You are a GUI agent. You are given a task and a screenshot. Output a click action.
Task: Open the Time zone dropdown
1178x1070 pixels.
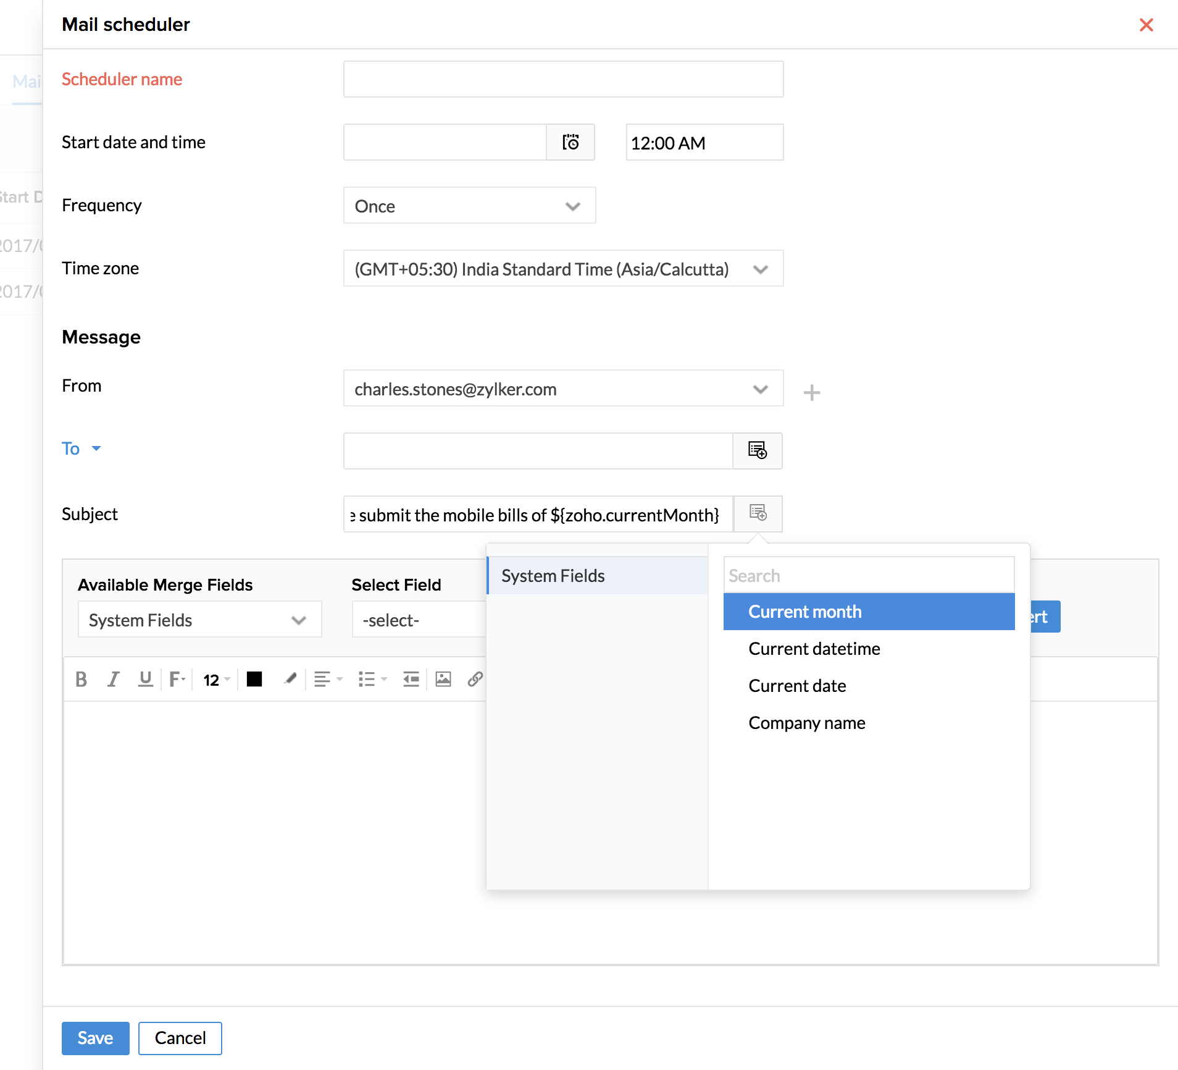[563, 269]
